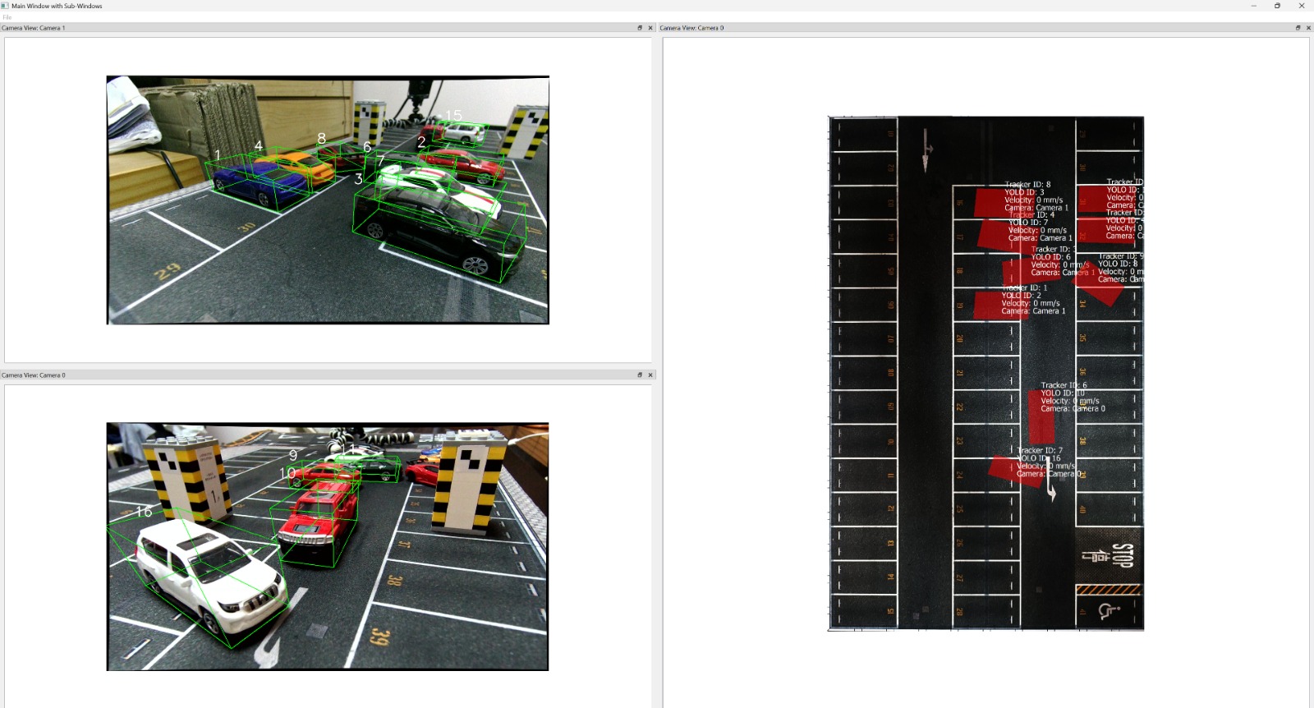Float the dock panel showing the white SUV feed

(640, 375)
